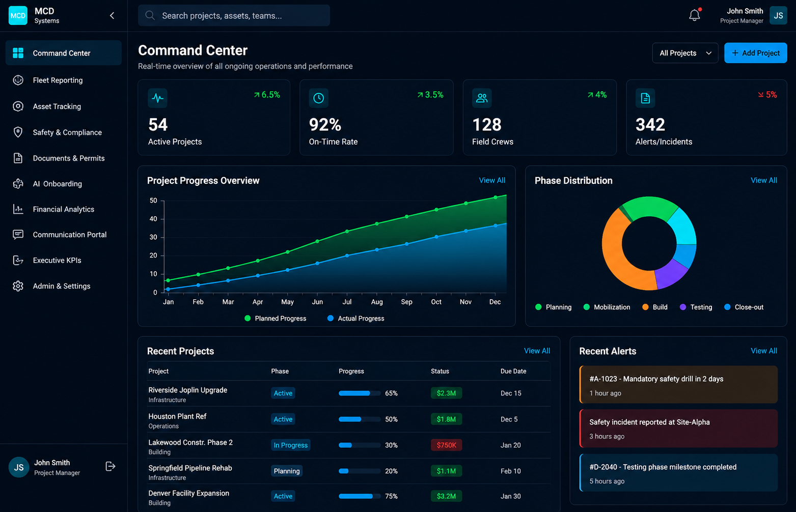
Task: Click the Asset Tracking sidebar icon
Action: pos(18,106)
